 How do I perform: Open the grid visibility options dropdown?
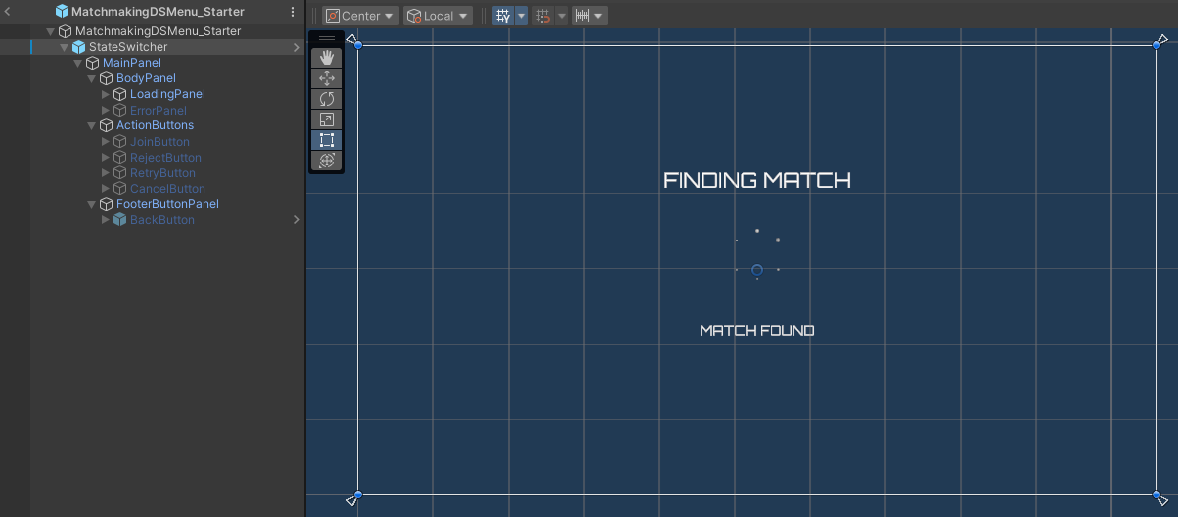pos(521,16)
